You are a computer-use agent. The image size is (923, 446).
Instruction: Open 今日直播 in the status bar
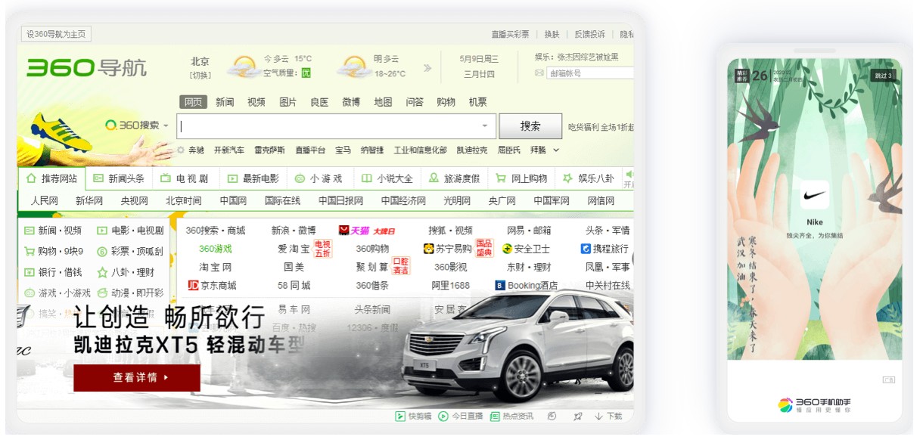point(460,416)
